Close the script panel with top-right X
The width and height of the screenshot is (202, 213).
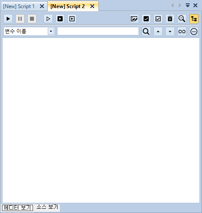[x=196, y=6]
